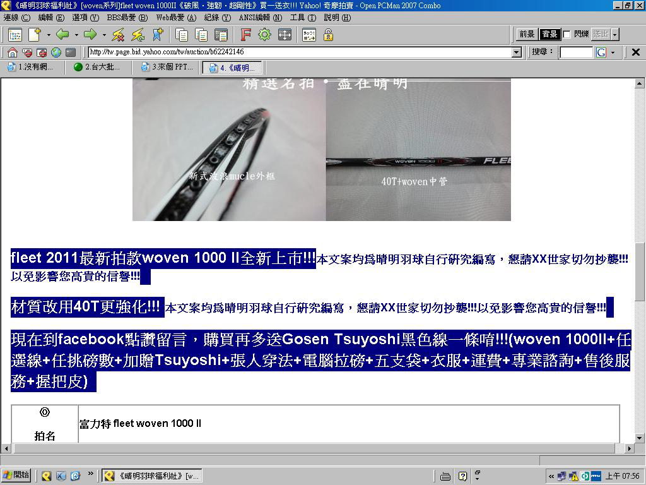
Task: Open the ANSI編輯 (N) menu
Action: coord(261,18)
